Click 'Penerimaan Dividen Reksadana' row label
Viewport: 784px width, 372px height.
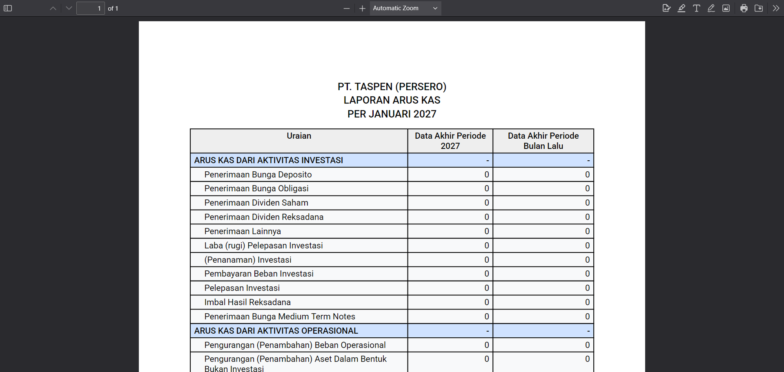[264, 217]
